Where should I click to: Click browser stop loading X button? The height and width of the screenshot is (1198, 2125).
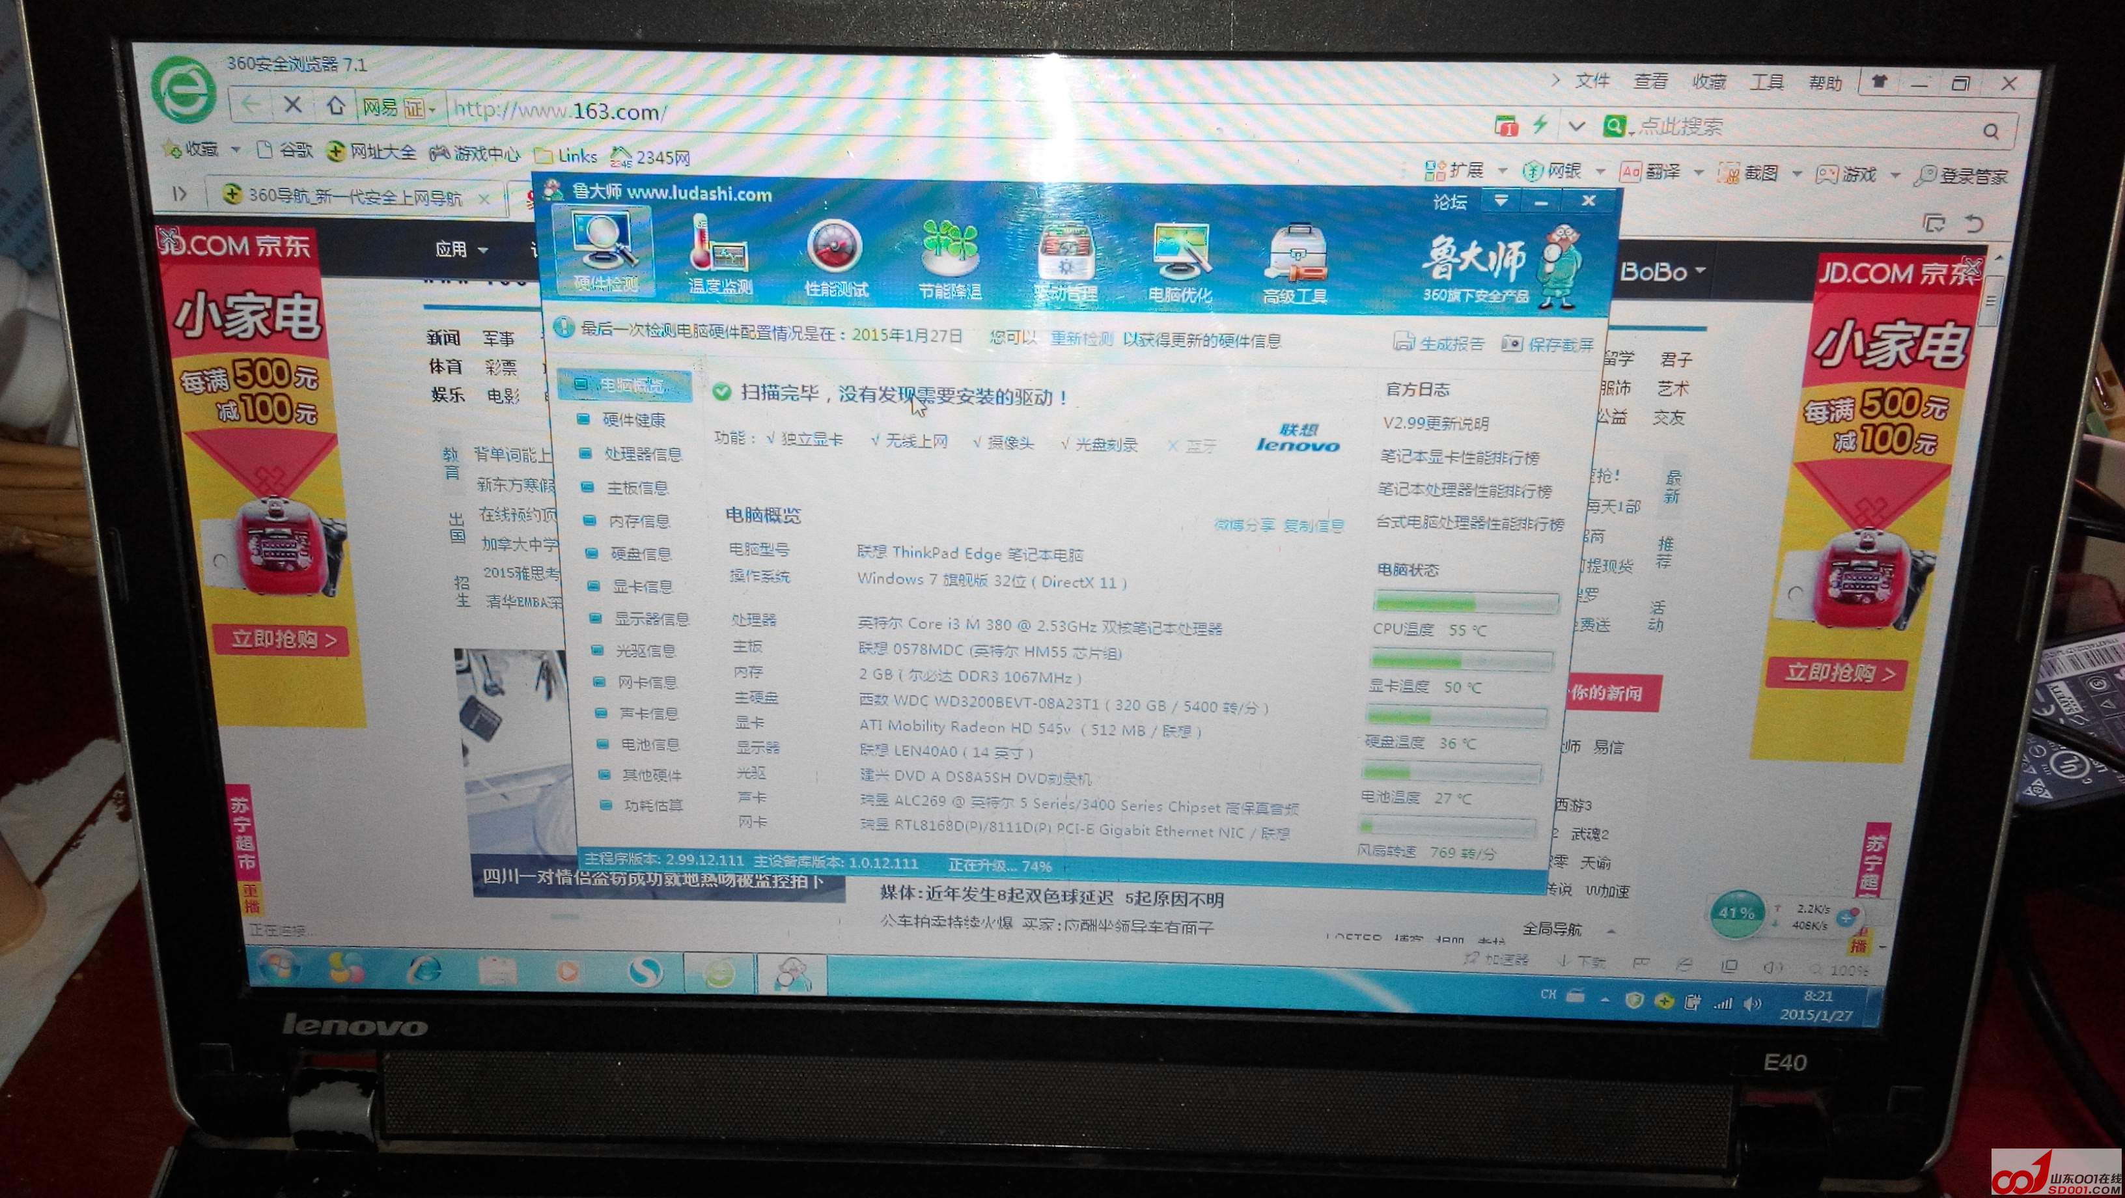292,105
